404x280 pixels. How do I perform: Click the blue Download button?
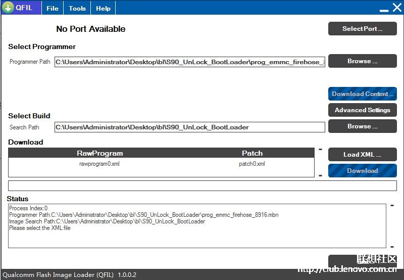362,171
